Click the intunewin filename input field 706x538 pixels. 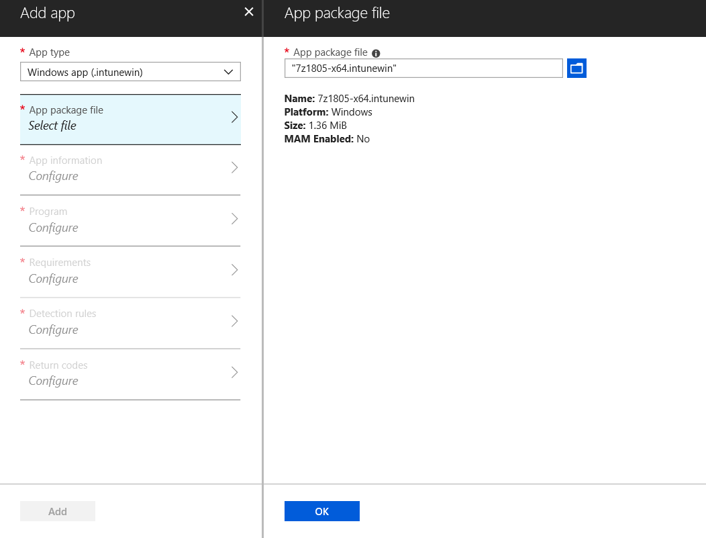click(423, 68)
